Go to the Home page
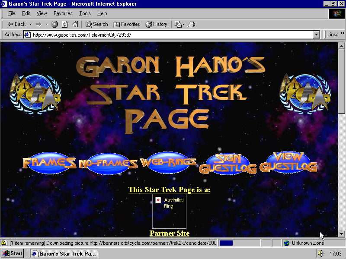Viewport: 346px width, 259px height. [75, 24]
